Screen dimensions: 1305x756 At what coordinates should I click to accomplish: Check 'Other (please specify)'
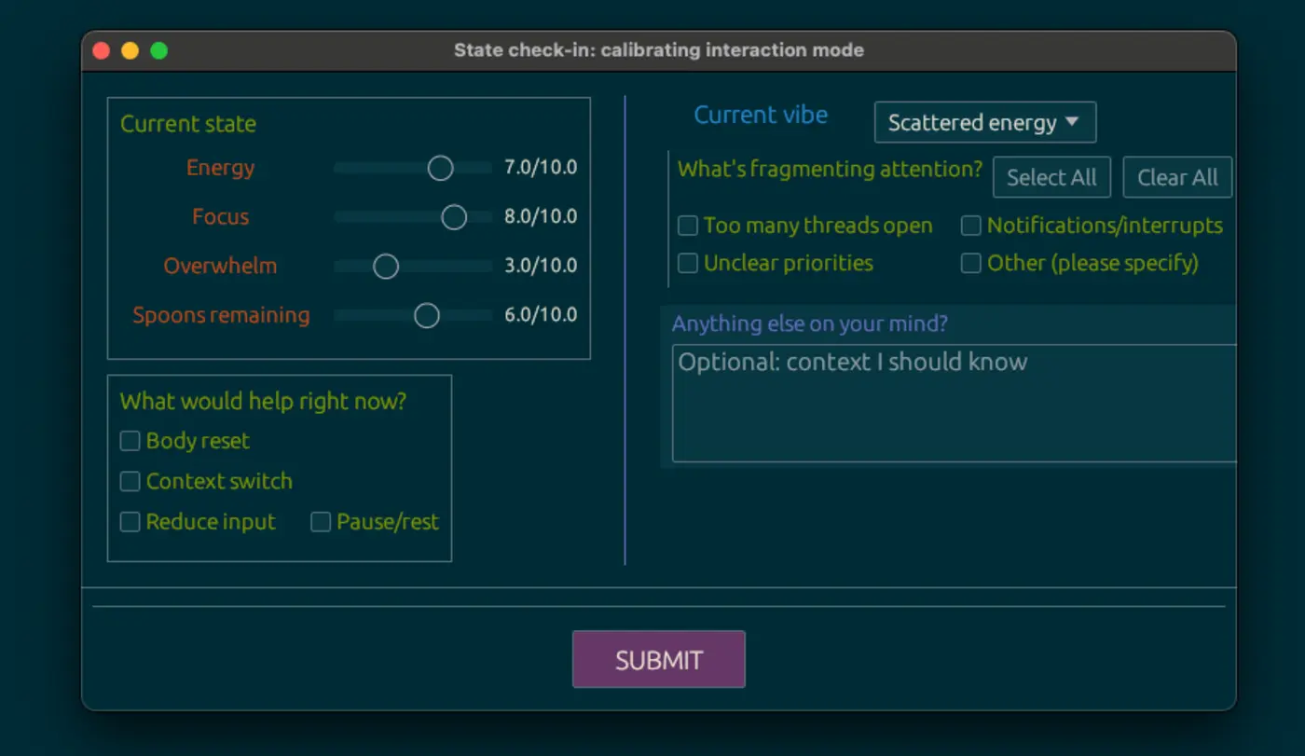coord(970,263)
